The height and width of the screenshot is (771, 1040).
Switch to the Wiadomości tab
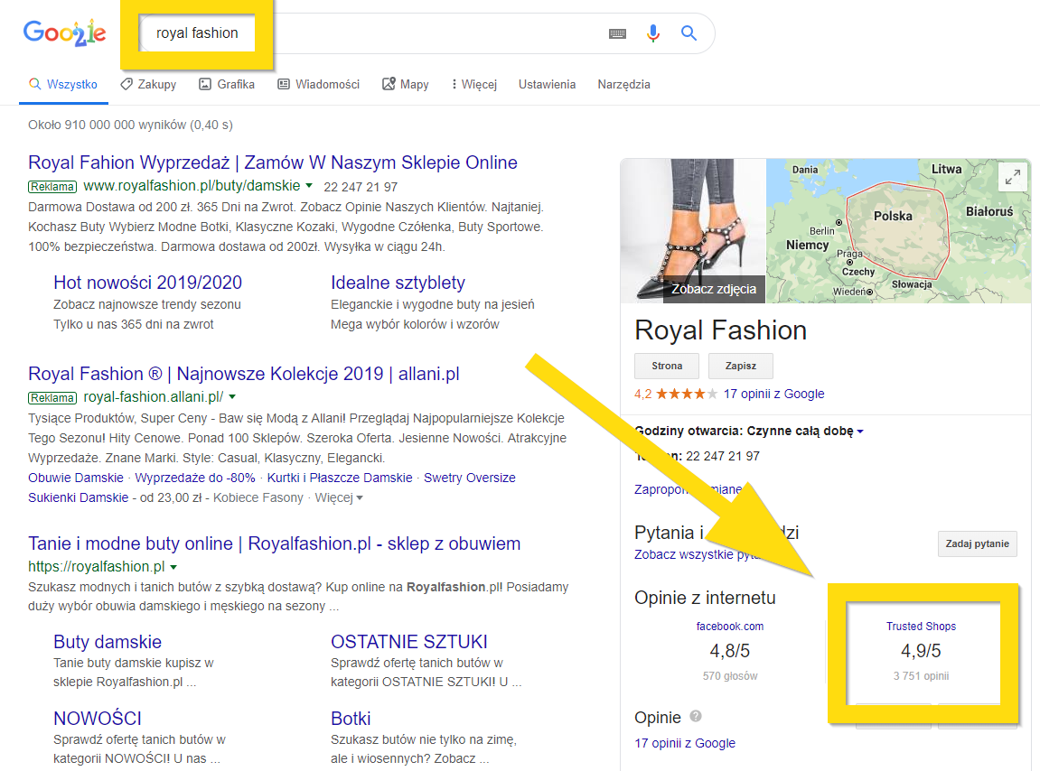[318, 84]
